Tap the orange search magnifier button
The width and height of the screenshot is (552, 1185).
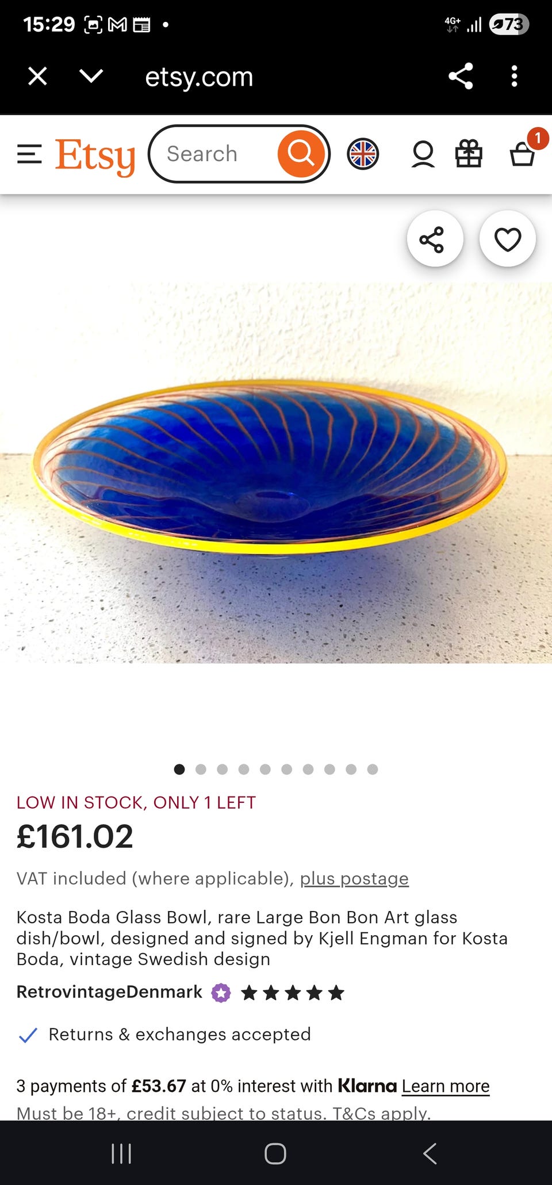pyautogui.click(x=301, y=154)
